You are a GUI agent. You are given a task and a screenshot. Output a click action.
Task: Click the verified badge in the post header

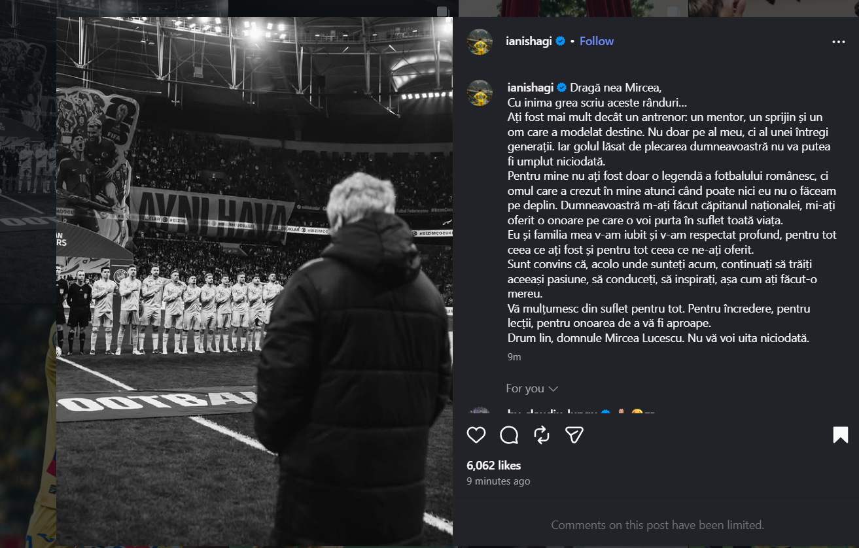point(561,41)
